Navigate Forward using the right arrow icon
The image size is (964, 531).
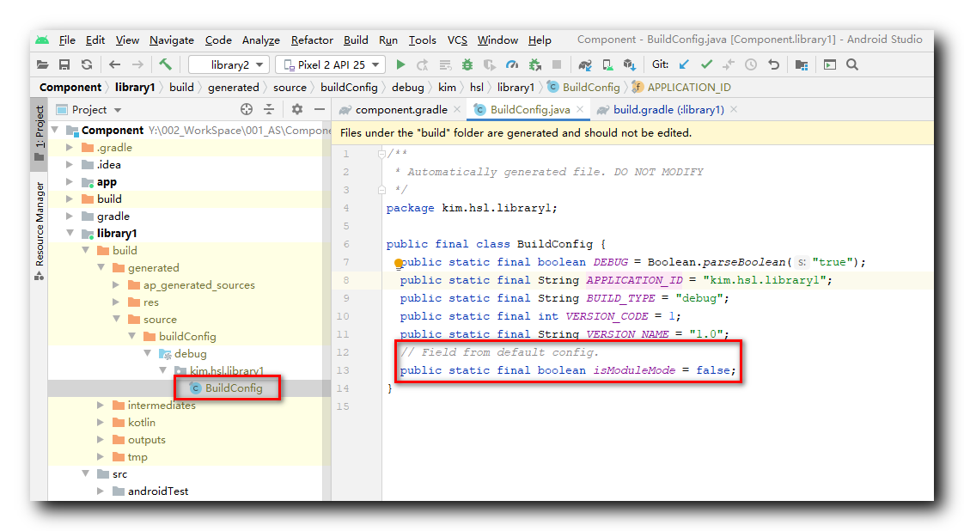click(x=137, y=64)
